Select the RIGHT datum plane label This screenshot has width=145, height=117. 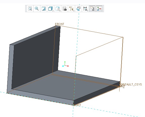coord(77,105)
